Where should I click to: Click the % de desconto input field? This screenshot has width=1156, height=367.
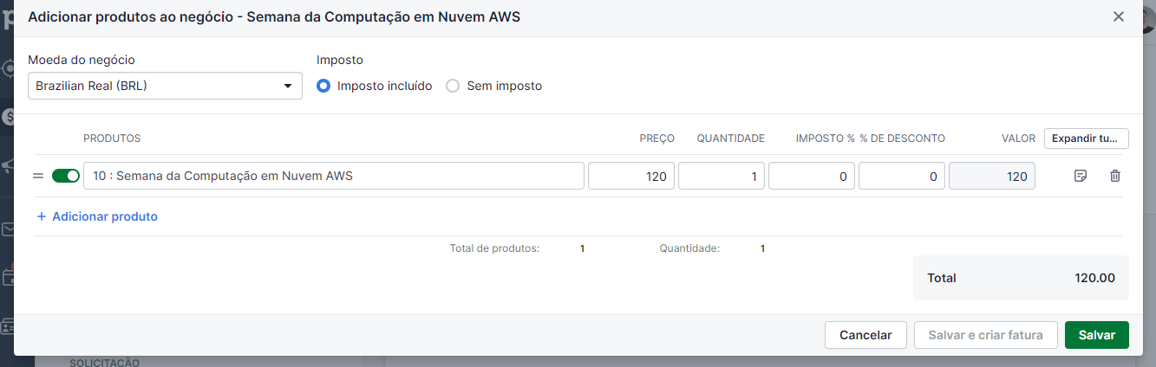tap(902, 176)
